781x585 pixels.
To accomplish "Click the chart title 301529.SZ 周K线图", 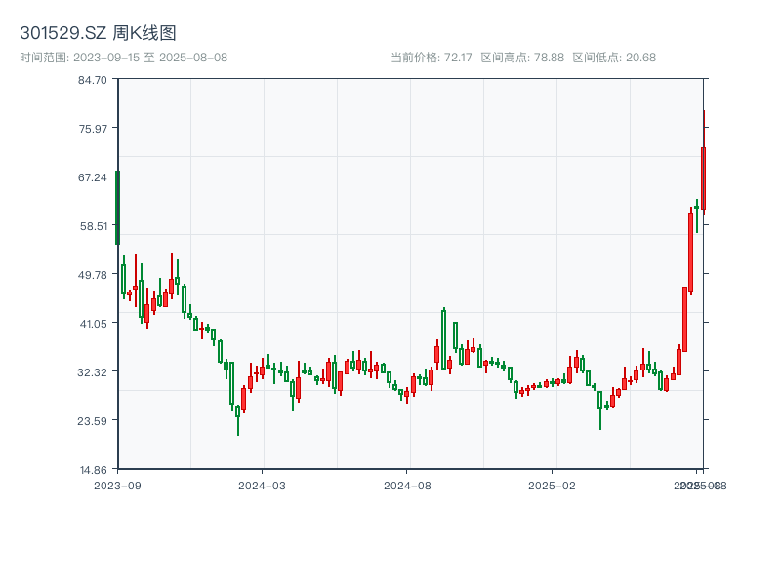I will (98, 33).
